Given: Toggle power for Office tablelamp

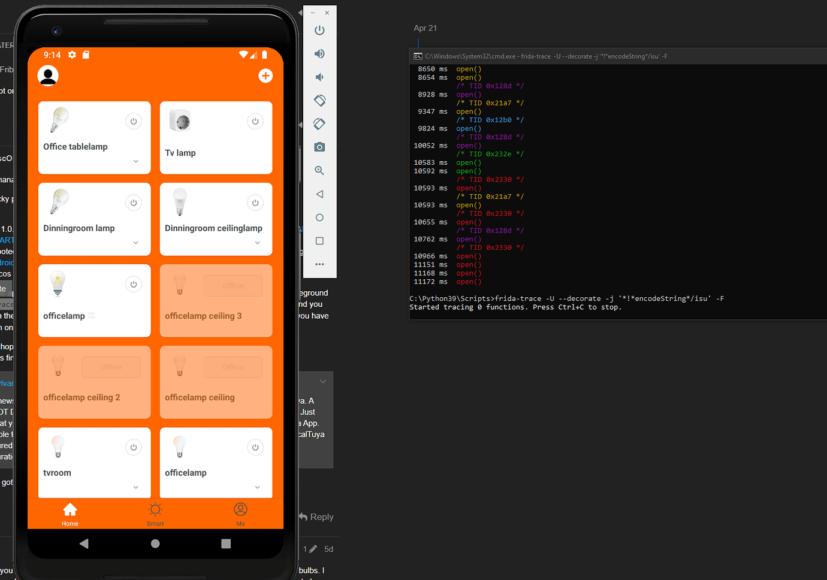Looking at the screenshot, I should (x=134, y=121).
